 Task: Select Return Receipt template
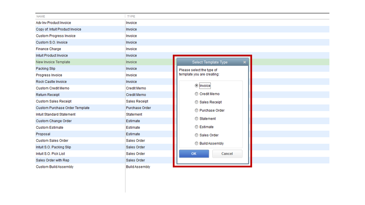48,94
